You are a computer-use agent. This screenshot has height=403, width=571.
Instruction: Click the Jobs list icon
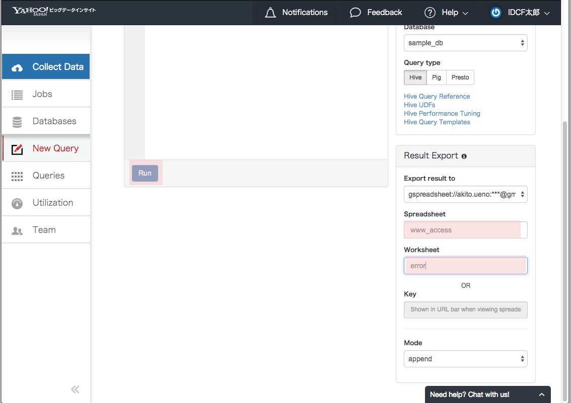click(17, 95)
